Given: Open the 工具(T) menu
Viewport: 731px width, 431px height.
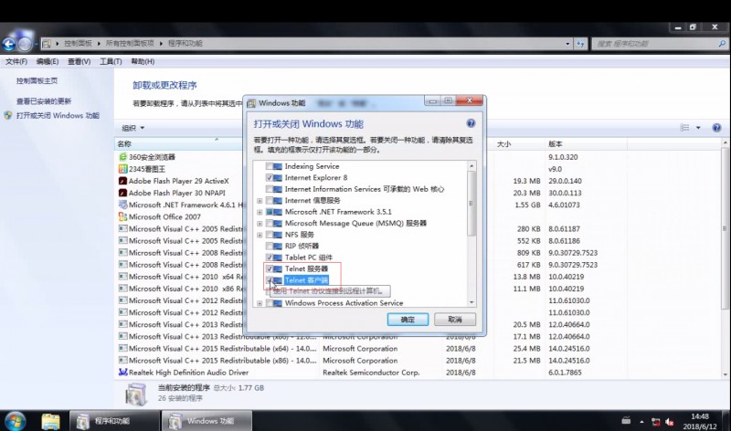Looking at the screenshot, I should tap(111, 61).
